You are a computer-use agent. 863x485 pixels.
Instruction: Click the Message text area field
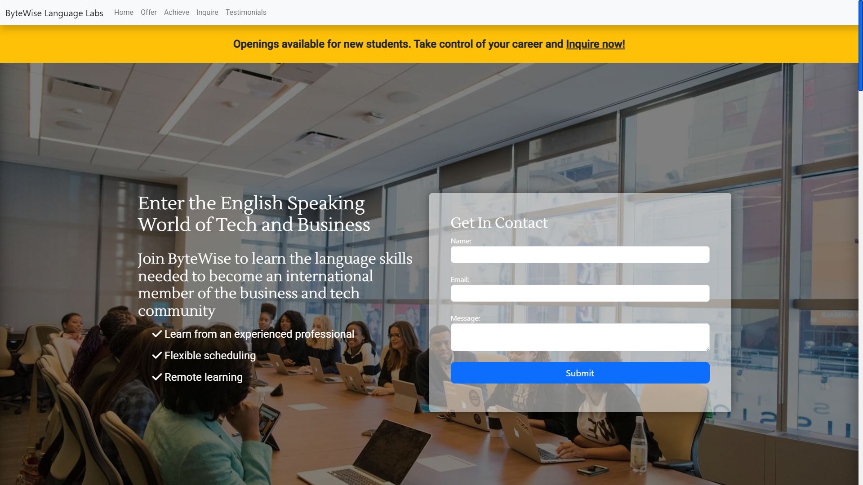[580, 337]
